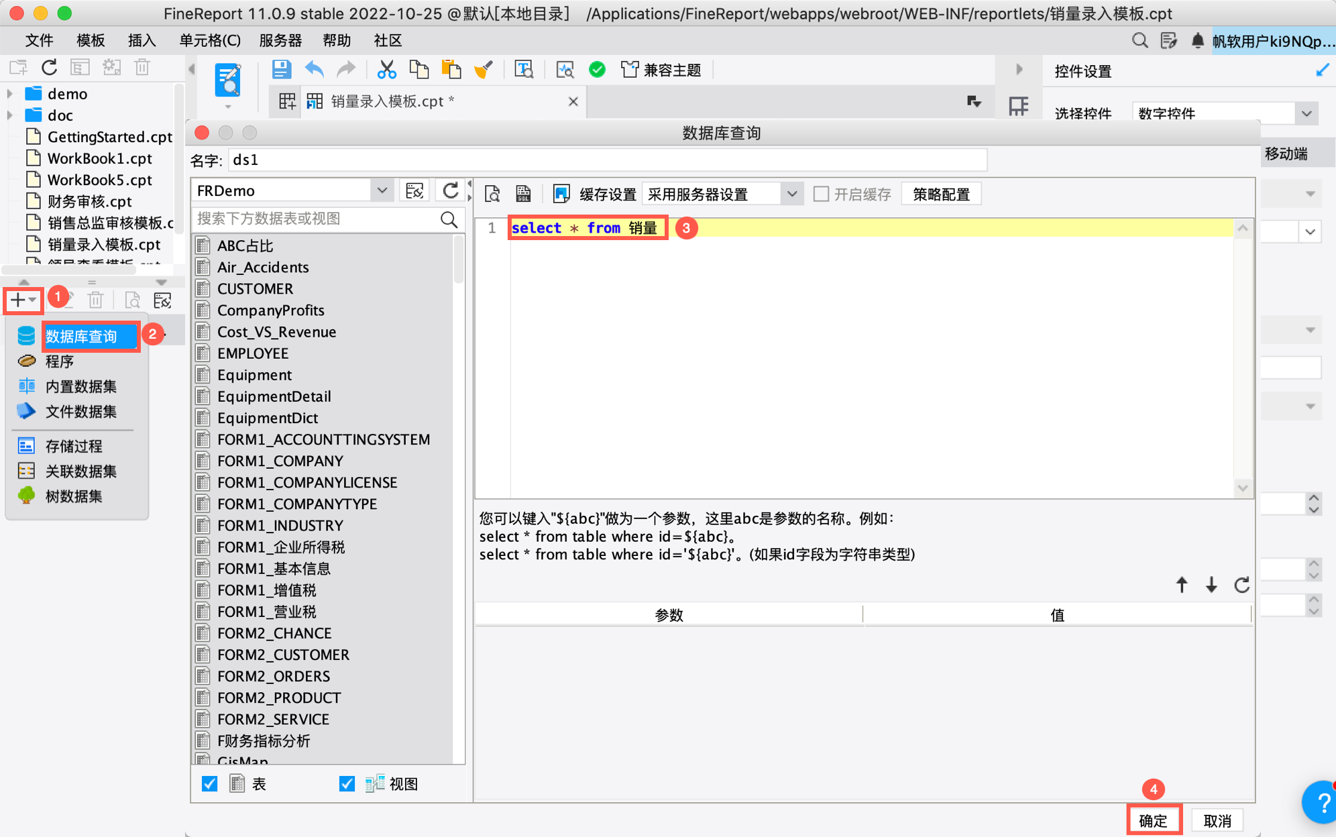Image resolution: width=1336 pixels, height=837 pixels.
Task: Uncheck the 视图 checkbox
Action: (347, 783)
